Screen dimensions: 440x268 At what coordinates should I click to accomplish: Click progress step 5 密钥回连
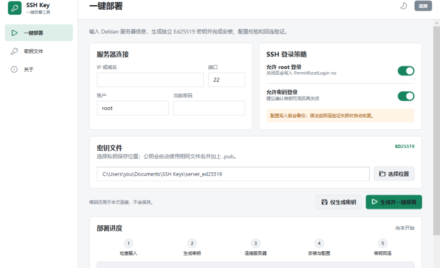(x=383, y=247)
